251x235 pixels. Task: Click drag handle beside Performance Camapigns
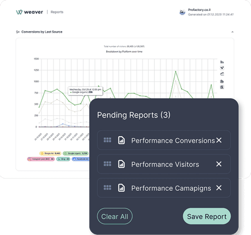pyautogui.click(x=107, y=188)
